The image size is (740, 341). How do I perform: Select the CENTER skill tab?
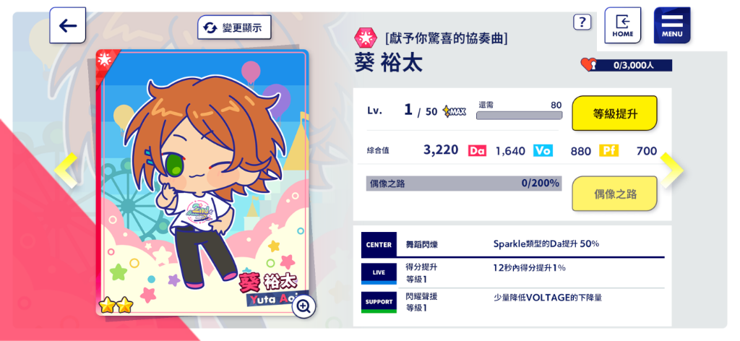pos(379,245)
